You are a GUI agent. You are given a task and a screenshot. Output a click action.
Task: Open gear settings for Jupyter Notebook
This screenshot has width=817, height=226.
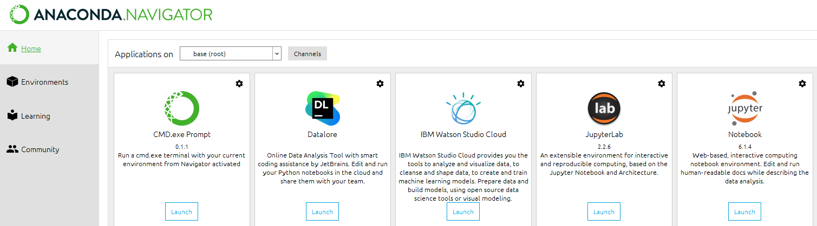click(x=802, y=84)
